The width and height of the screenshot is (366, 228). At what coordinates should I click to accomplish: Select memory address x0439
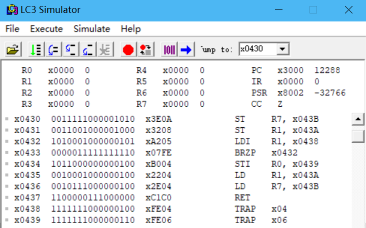pos(27,220)
